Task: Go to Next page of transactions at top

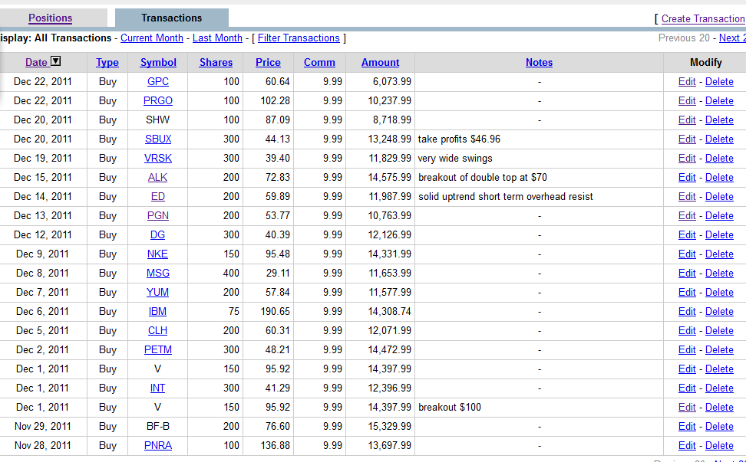Action: coord(732,38)
